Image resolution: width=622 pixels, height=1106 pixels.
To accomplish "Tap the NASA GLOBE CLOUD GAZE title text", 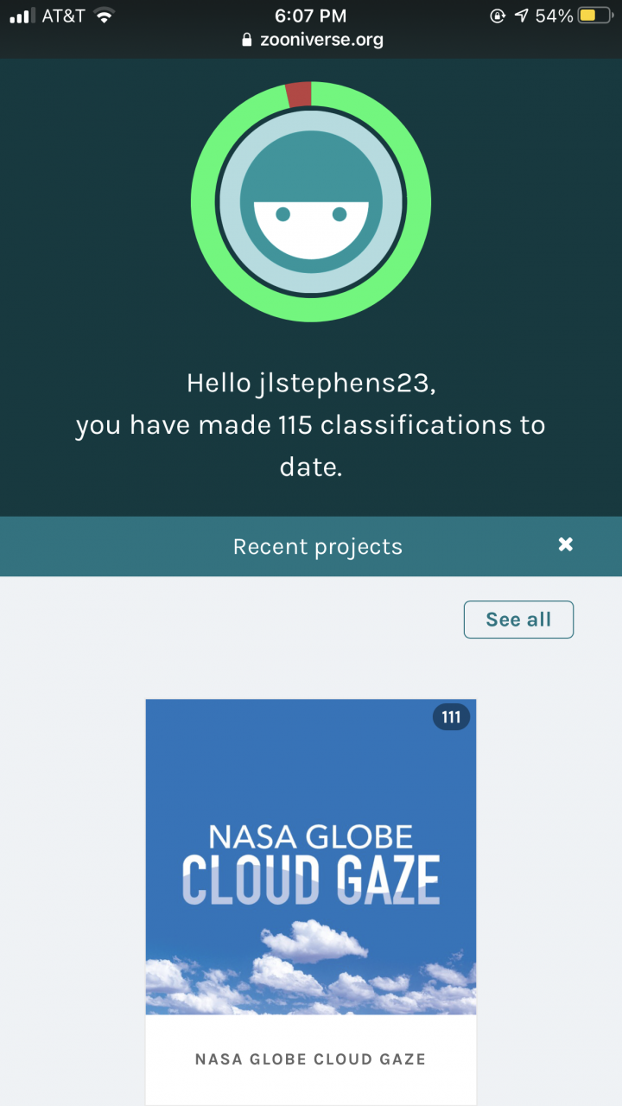I will [x=310, y=1058].
